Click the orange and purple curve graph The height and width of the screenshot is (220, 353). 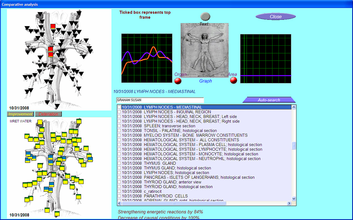coord(147,58)
